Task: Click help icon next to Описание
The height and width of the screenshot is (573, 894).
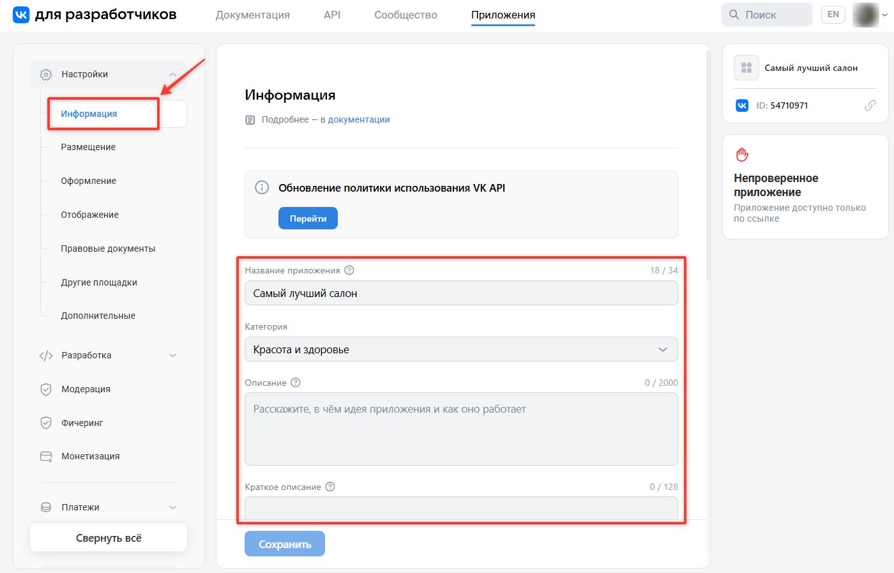Action: pos(296,383)
